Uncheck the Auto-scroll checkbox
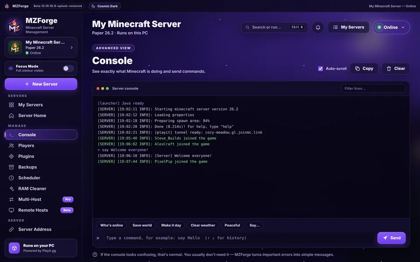Screen dimensions: 420x262 click(x=320, y=69)
